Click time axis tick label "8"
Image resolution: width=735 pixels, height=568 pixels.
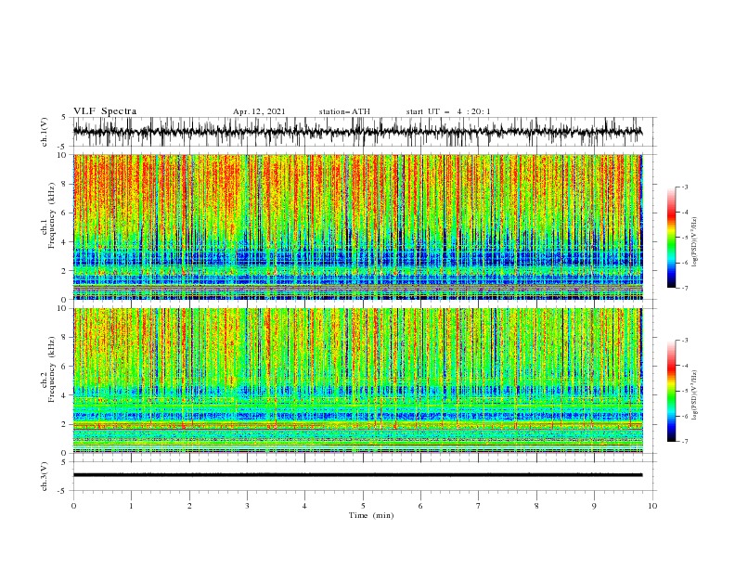[536, 506]
